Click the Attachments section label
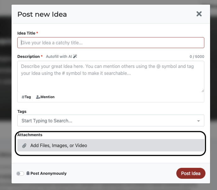Screen dimensions: 217x190 coord(30,135)
